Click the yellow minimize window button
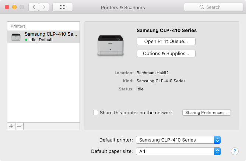 (x=14, y=7)
